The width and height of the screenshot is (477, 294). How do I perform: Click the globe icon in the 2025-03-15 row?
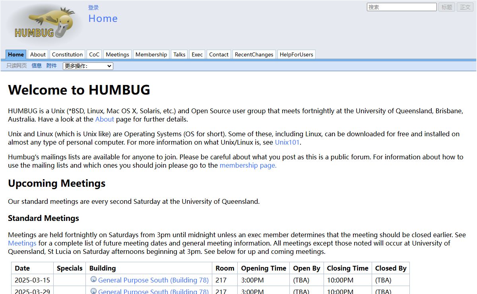93,280
